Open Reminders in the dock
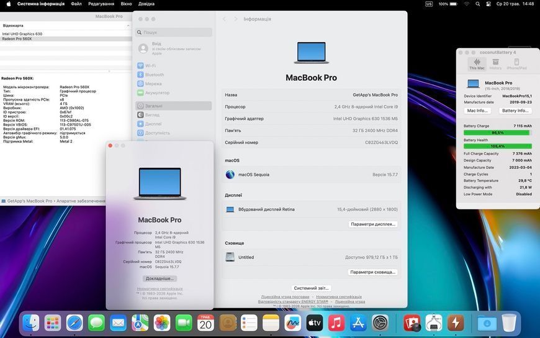Screen dimensions: 540x338 (x=250, y=324)
